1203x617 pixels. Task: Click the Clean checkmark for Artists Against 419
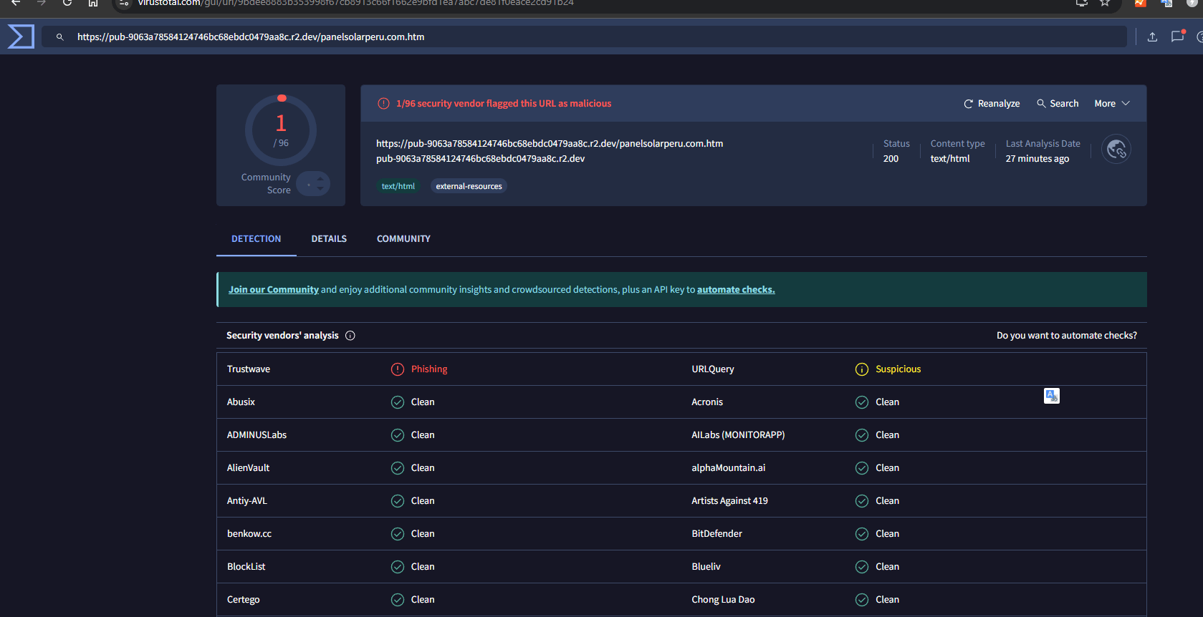(862, 501)
